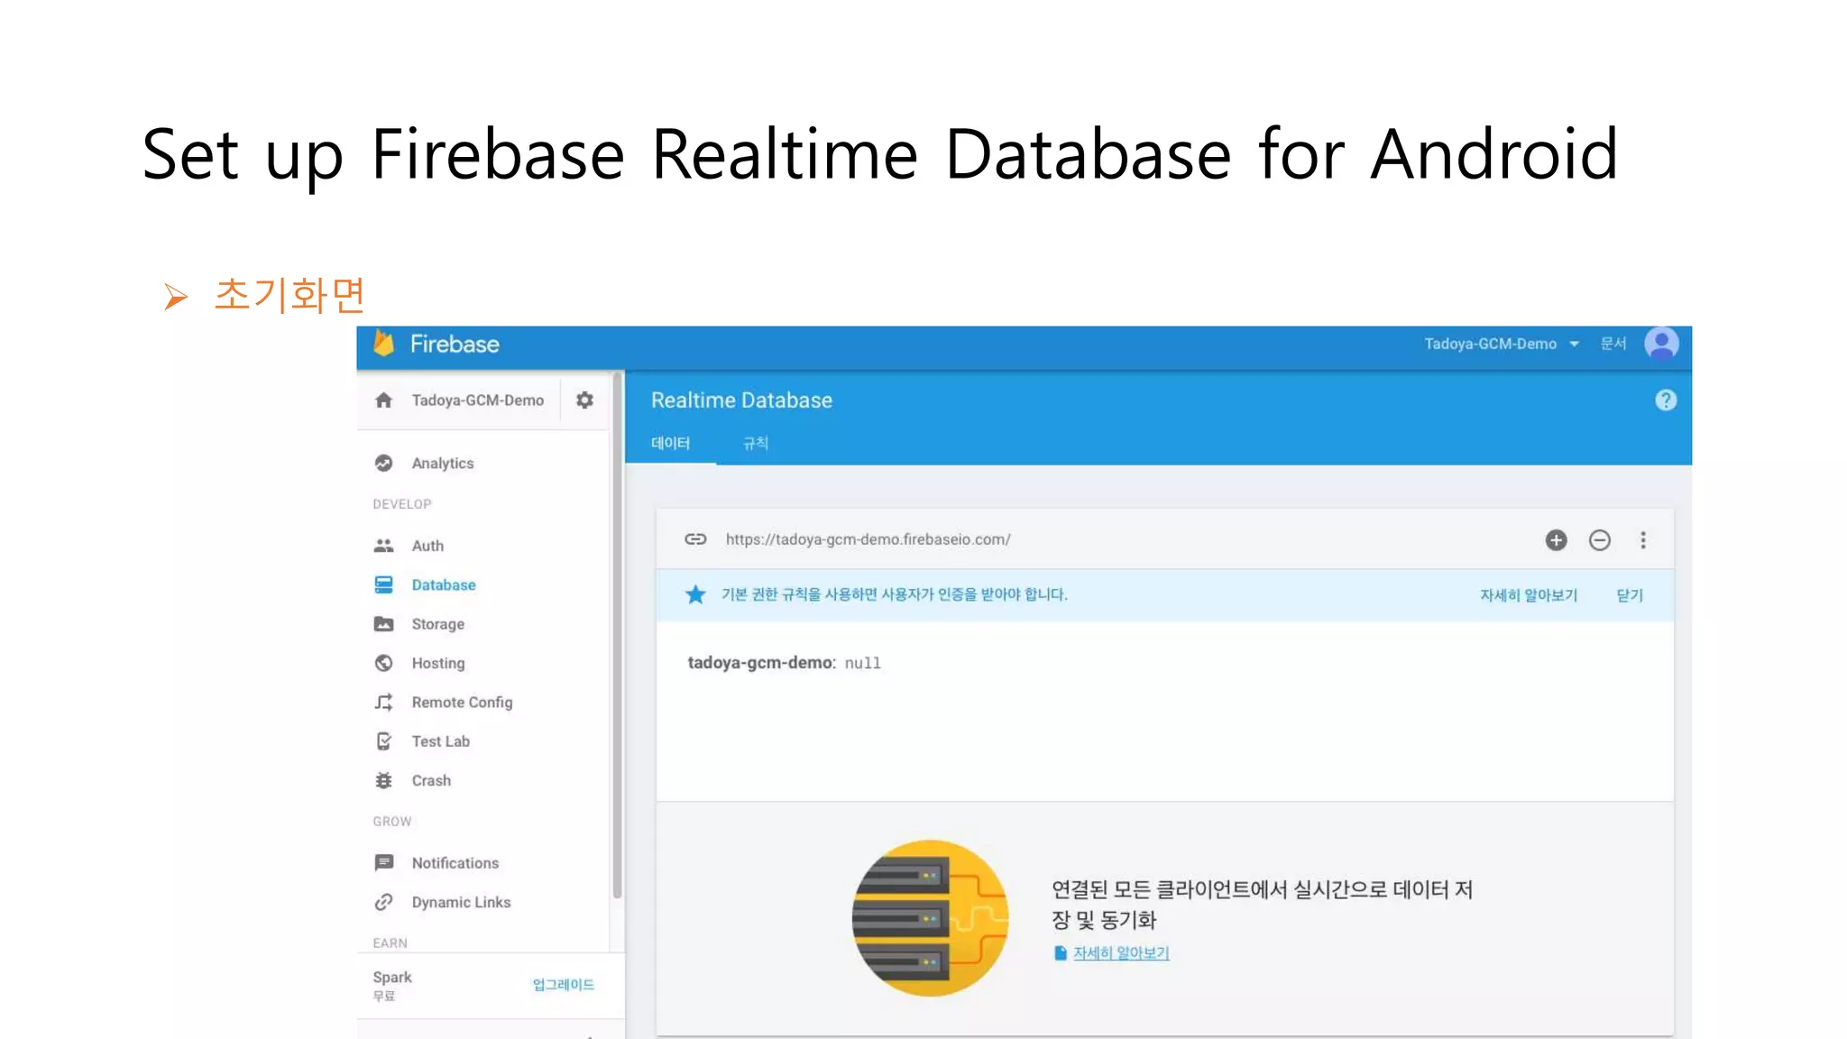Select the tadoya-gcm-demo null root node

point(783,663)
